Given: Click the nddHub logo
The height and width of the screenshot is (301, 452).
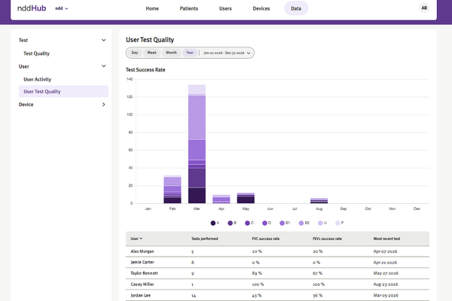Looking at the screenshot, I should tap(32, 8).
